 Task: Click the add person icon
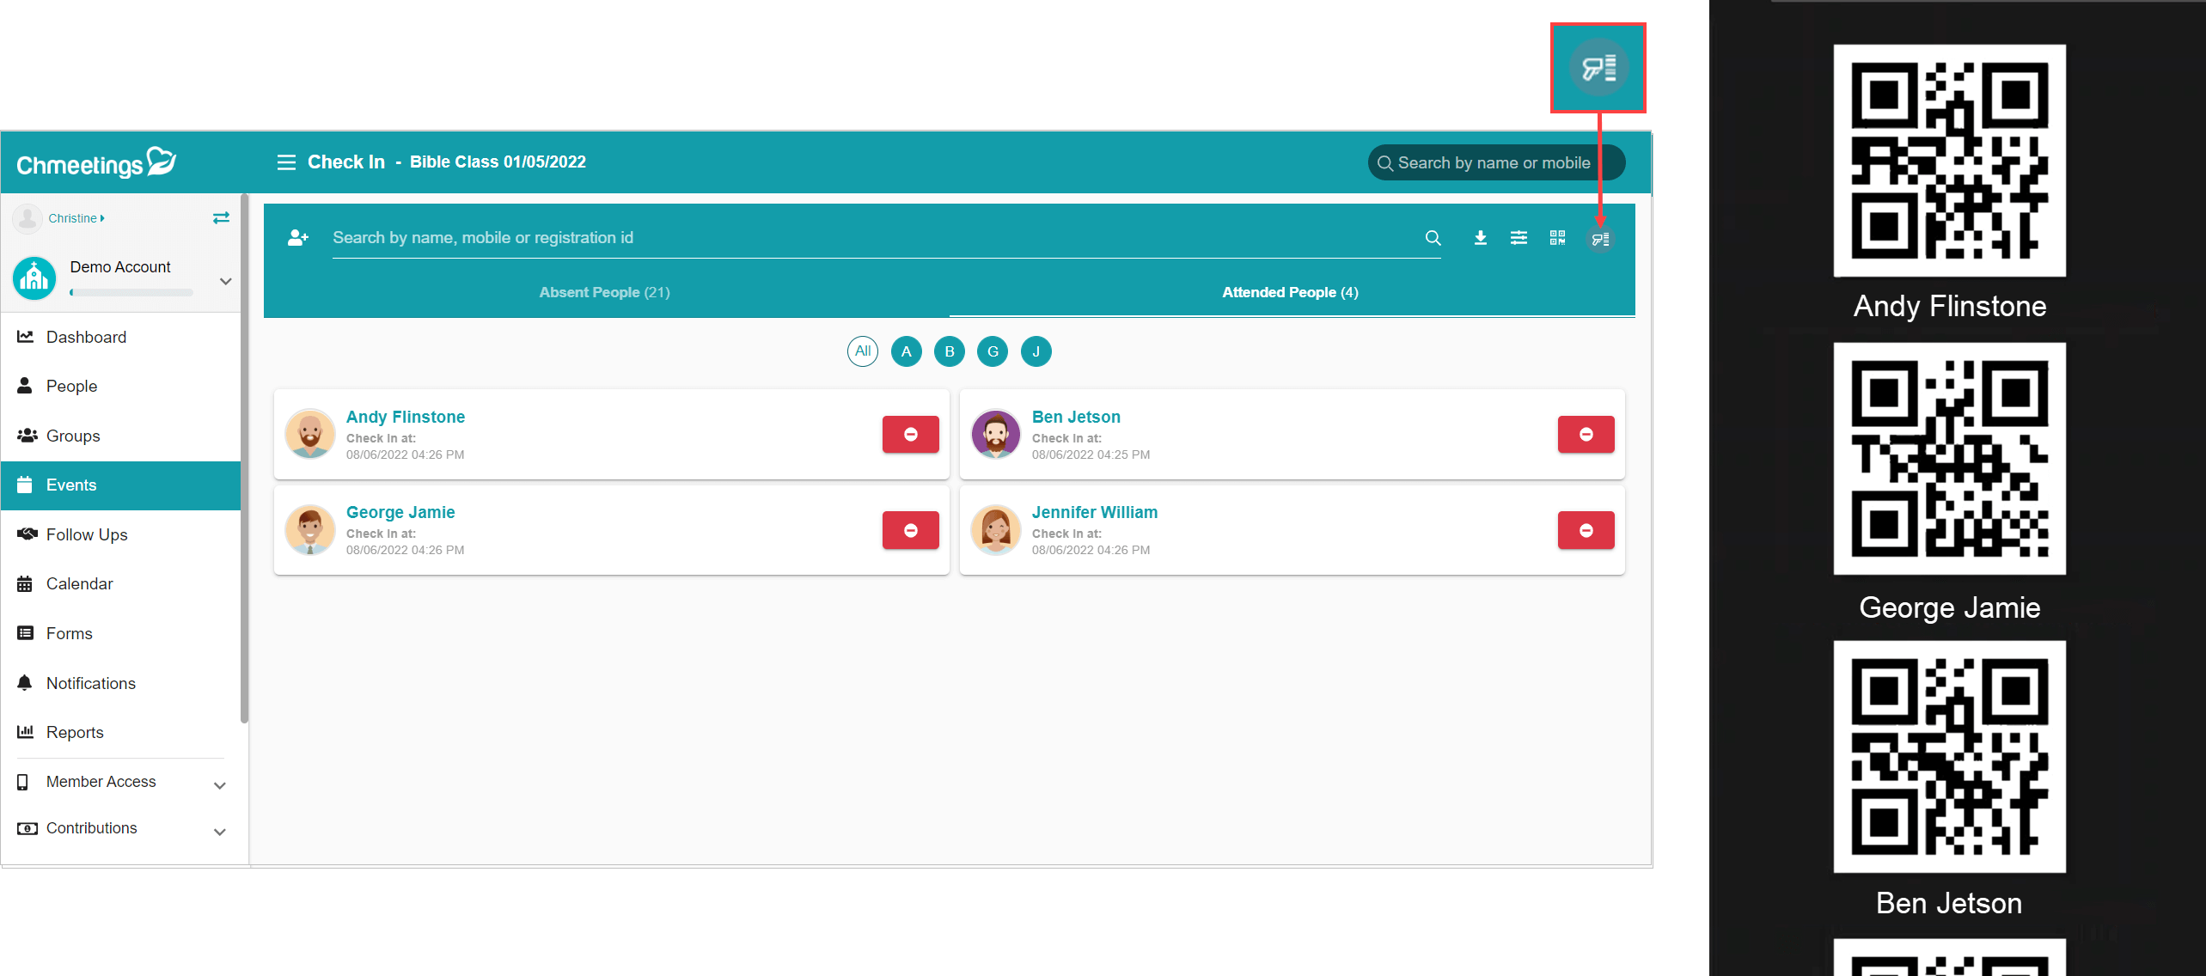pyautogui.click(x=297, y=238)
